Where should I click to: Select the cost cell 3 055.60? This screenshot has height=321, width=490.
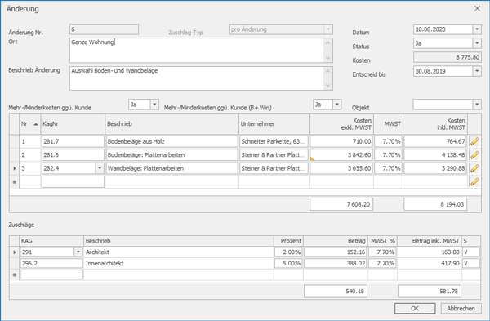[x=341, y=168]
